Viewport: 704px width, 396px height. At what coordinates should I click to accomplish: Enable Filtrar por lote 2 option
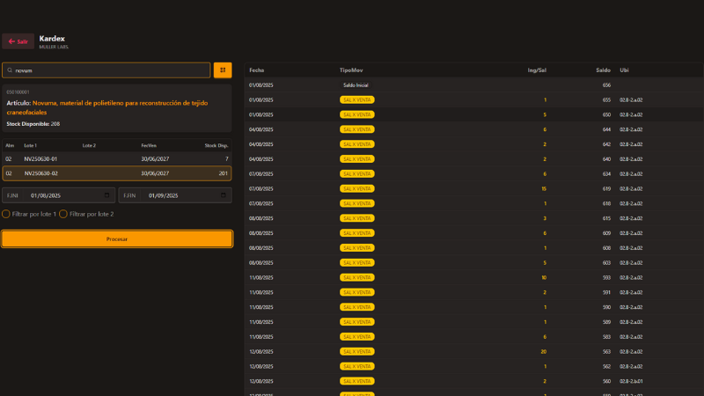(x=63, y=214)
